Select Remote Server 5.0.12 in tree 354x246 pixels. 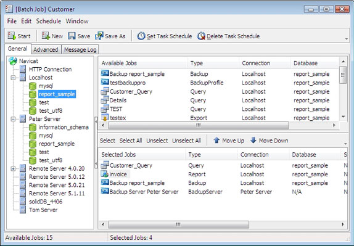tap(57, 177)
